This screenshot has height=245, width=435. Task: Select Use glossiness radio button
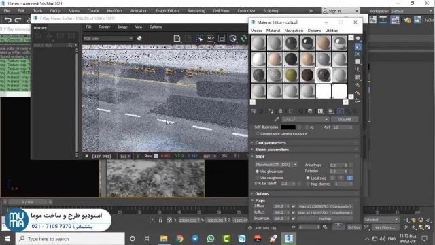pyautogui.click(x=257, y=171)
